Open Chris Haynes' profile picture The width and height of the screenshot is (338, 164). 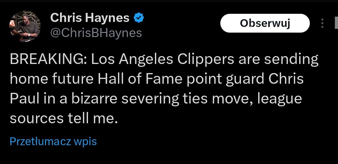pyautogui.click(x=25, y=26)
